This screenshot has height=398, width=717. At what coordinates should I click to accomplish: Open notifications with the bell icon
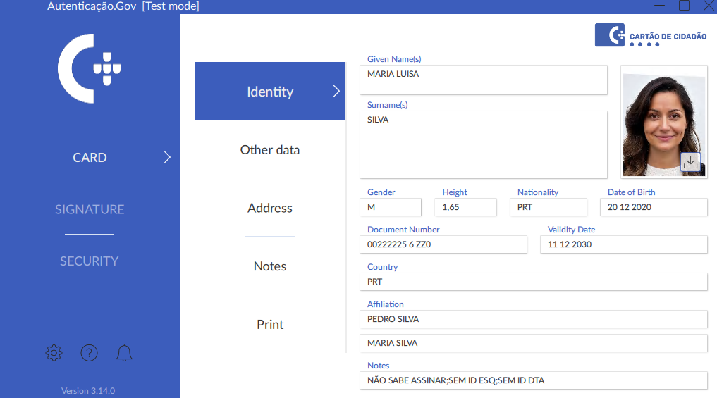(x=124, y=353)
